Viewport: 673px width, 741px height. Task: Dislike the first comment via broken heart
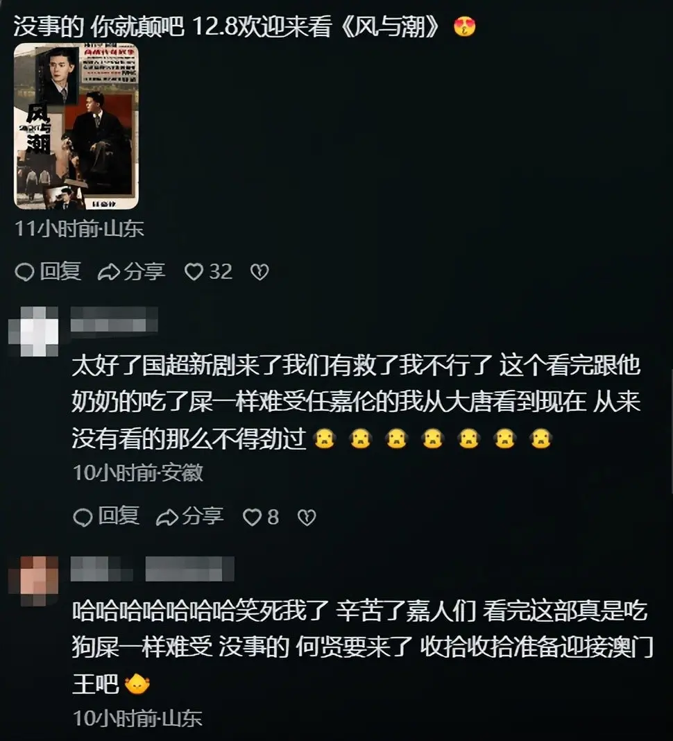(x=259, y=272)
